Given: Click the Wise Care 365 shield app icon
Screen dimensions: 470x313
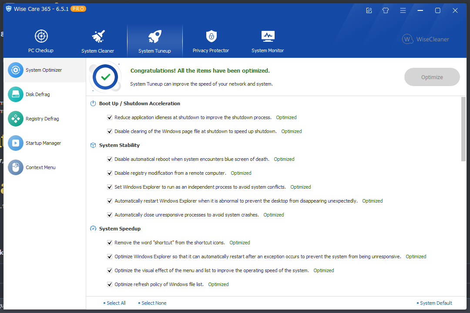Looking at the screenshot, I should (x=9, y=9).
